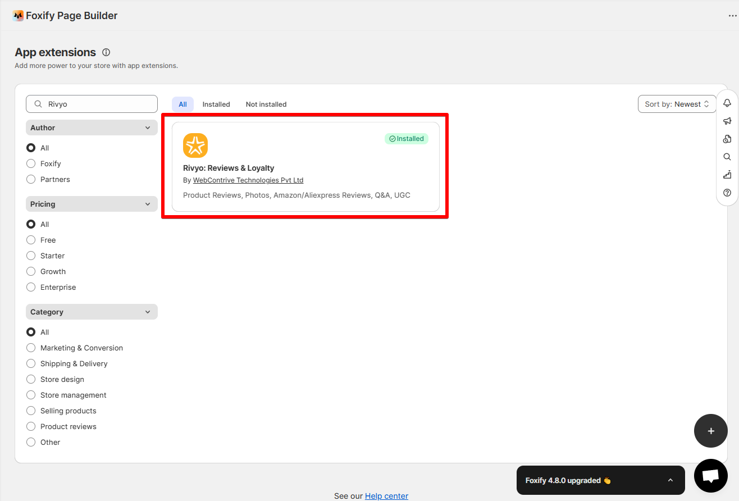Open the announcements megaphone icon
Image resolution: width=739 pixels, height=501 pixels.
727,121
